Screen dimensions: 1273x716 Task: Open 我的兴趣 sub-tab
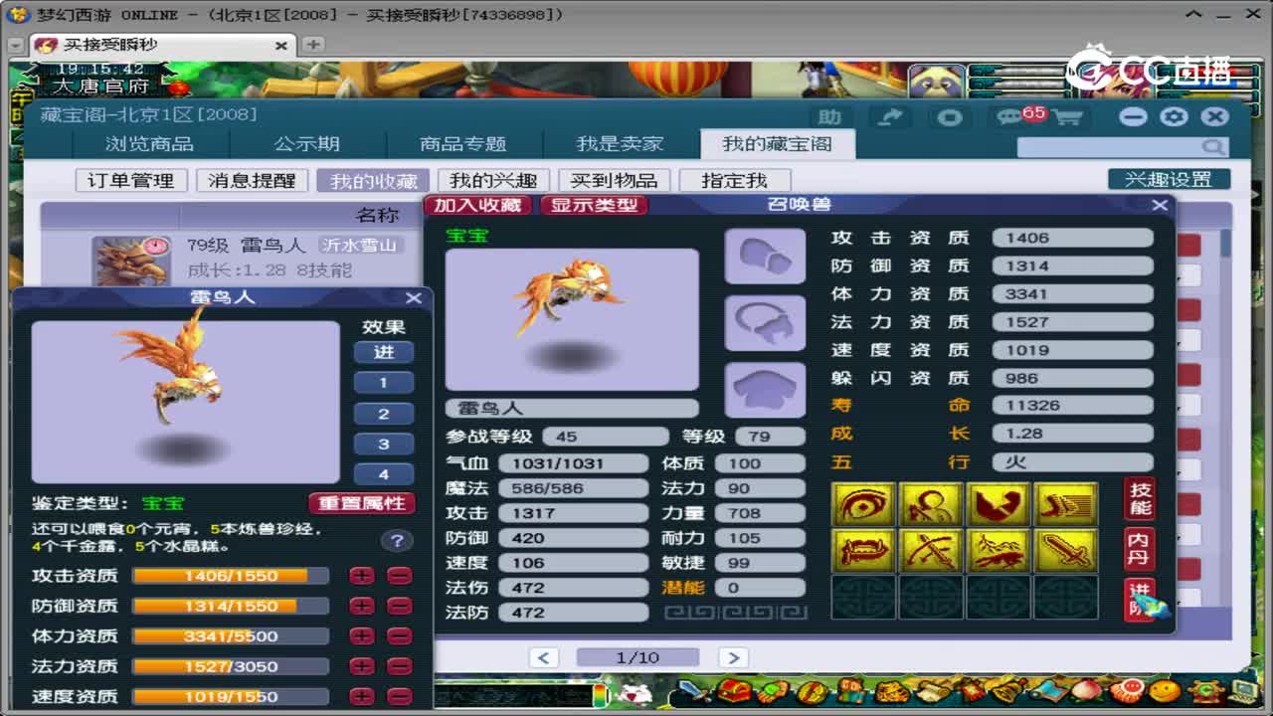coord(493,181)
